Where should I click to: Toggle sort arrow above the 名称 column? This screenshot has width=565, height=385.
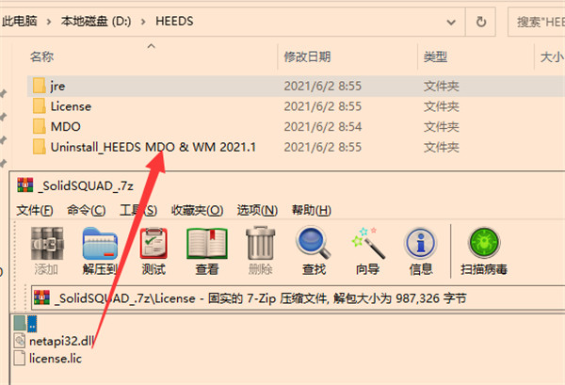(152, 46)
